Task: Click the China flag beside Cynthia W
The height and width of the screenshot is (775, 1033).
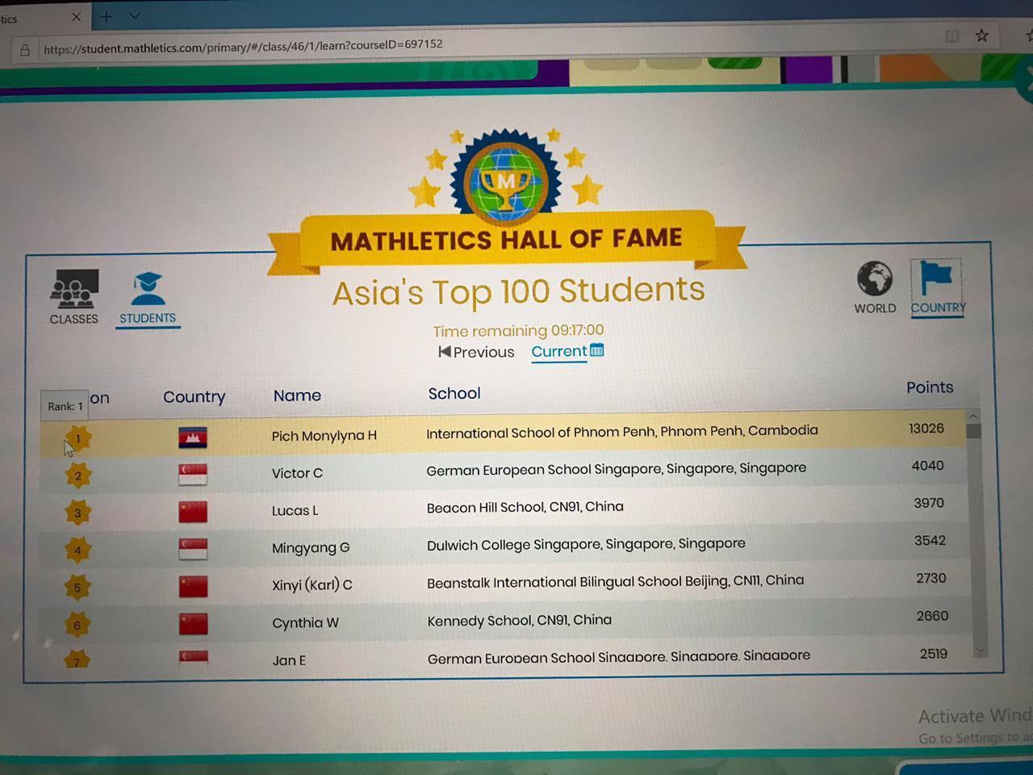Action: pyautogui.click(x=193, y=623)
